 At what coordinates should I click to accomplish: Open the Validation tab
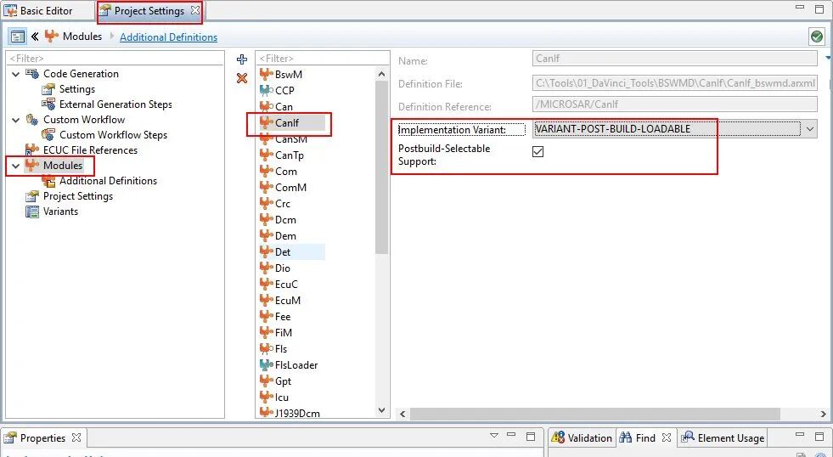(582, 437)
